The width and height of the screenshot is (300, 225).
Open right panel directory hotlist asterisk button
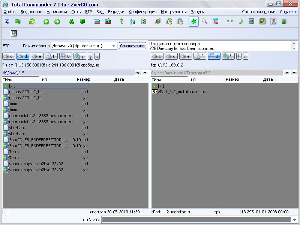click(287, 72)
